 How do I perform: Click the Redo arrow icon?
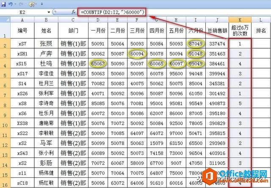click(x=21, y=4)
